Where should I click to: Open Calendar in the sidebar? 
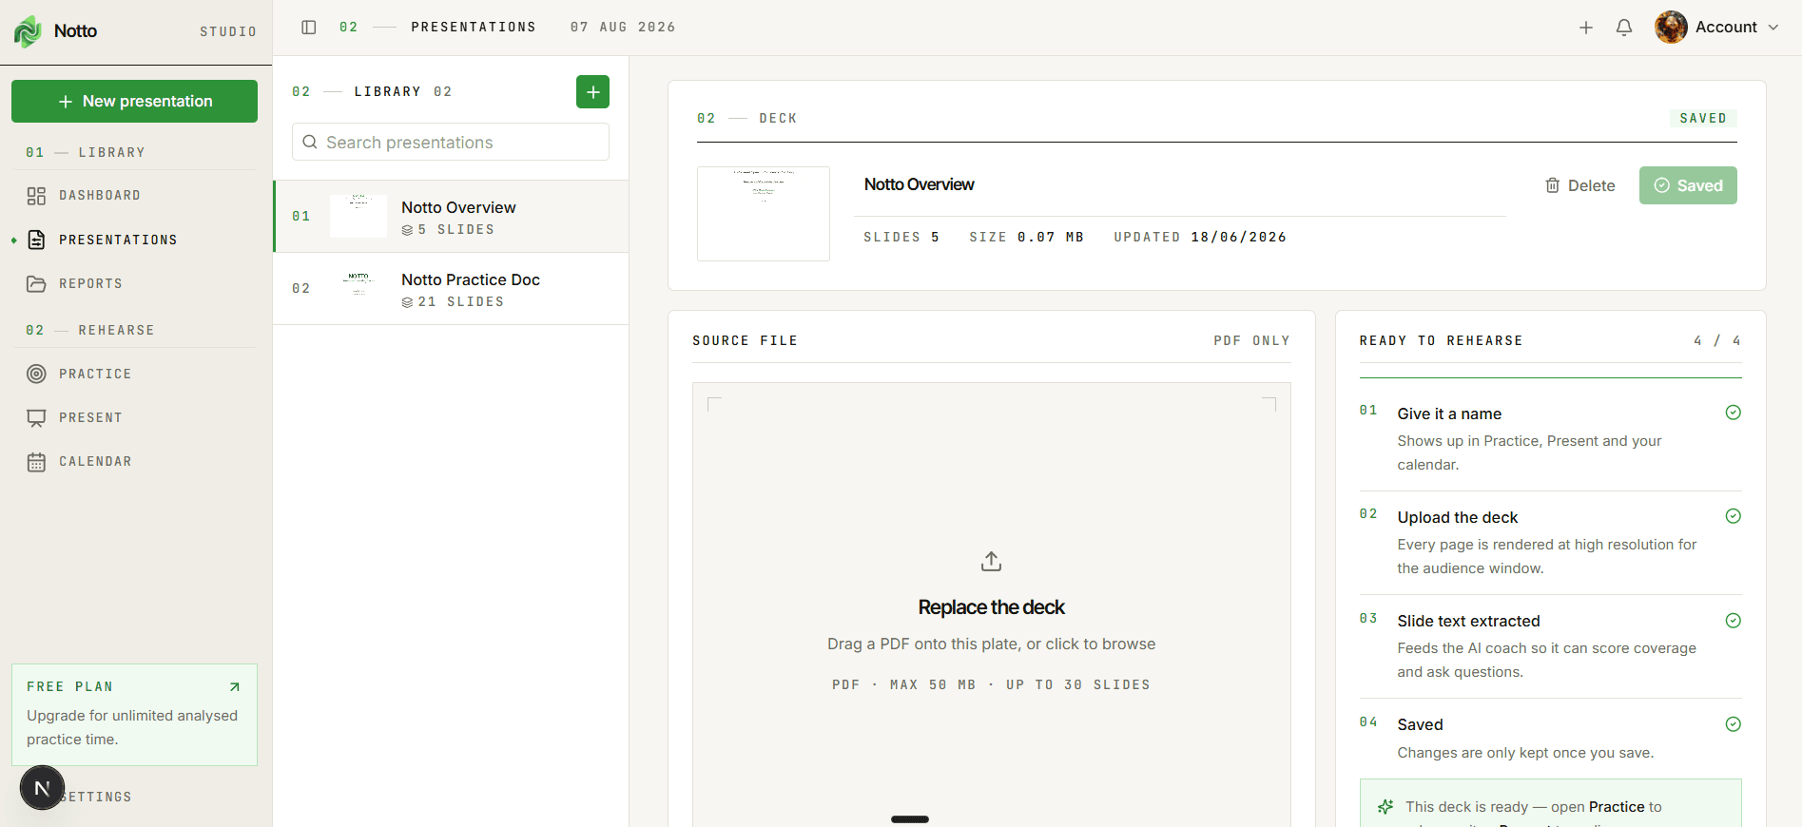tap(134, 461)
